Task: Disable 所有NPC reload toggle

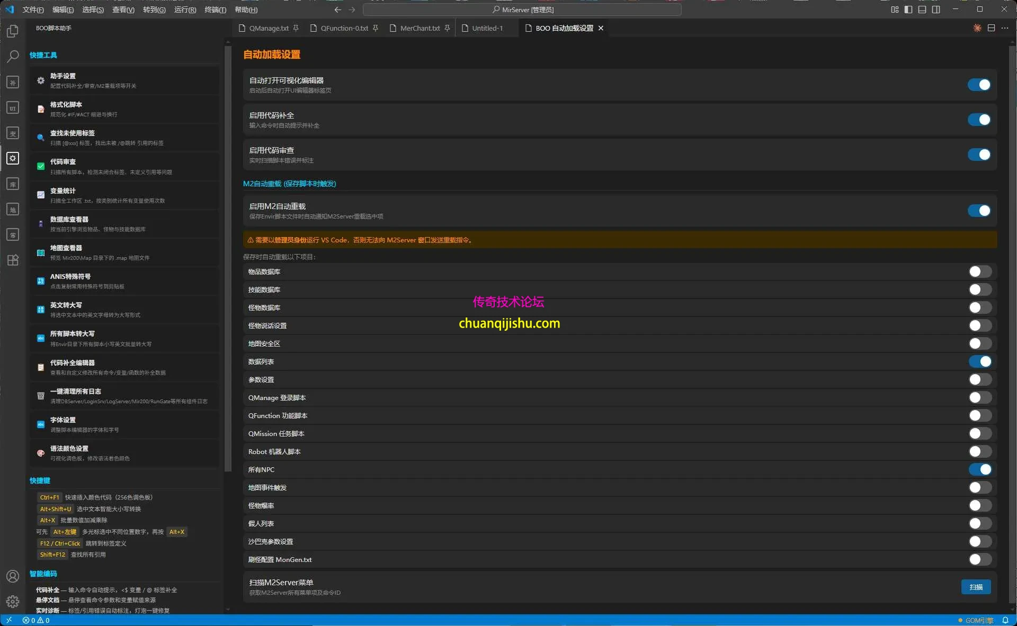Action: point(980,469)
